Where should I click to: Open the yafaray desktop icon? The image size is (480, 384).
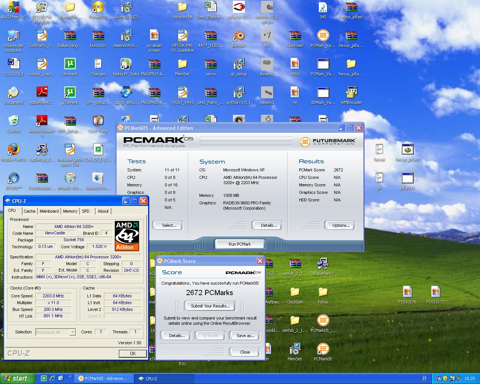click(x=238, y=10)
